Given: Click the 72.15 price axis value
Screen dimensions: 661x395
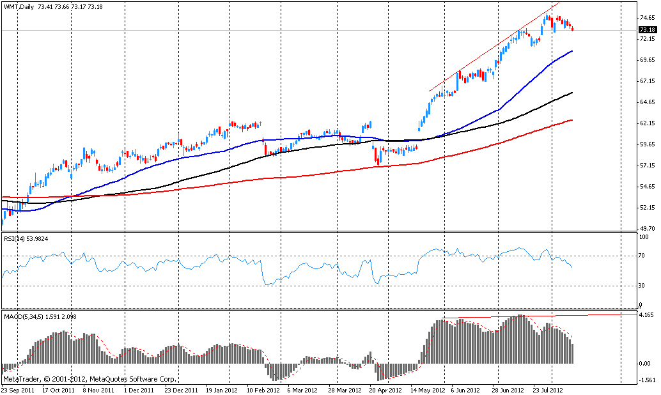Looking at the screenshot, I should coord(647,39).
